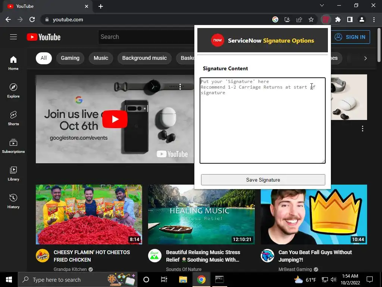Open the Chrome extensions puzzle menu
The width and height of the screenshot is (382, 287).
pos(338,19)
